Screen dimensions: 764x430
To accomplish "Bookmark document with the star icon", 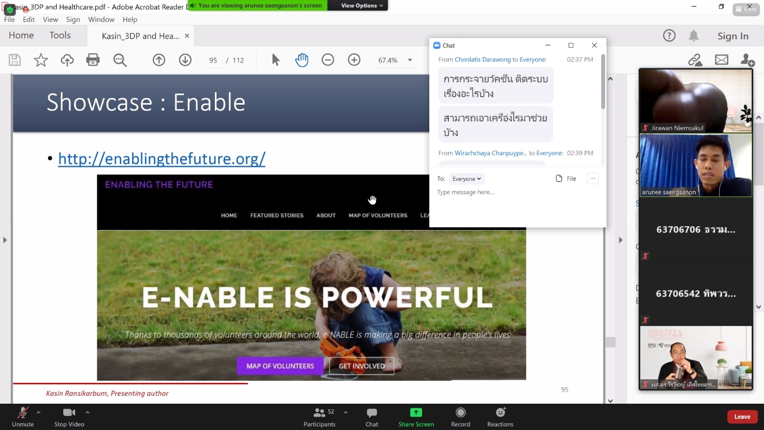I will 41,60.
